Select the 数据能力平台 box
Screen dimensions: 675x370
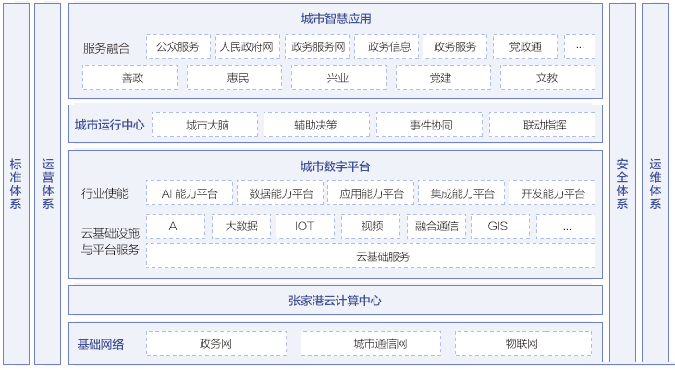[x=281, y=193]
